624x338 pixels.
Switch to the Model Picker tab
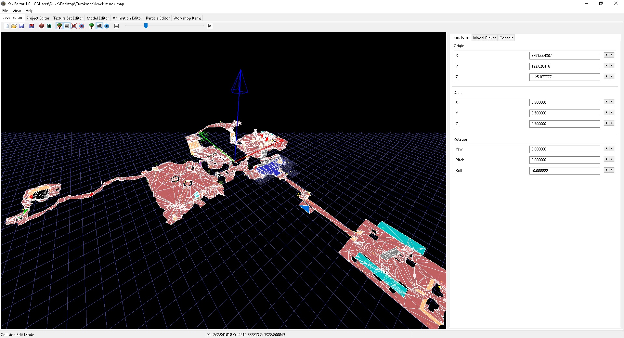point(484,38)
